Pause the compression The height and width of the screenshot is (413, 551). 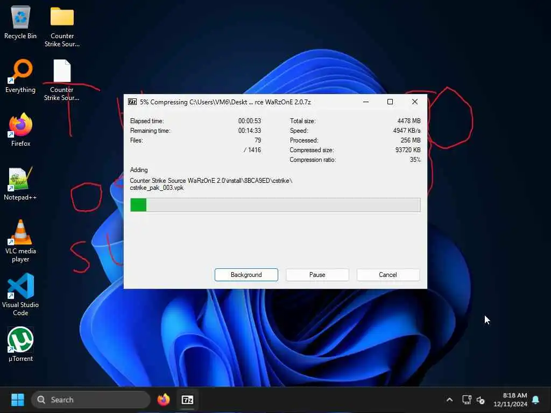317,275
